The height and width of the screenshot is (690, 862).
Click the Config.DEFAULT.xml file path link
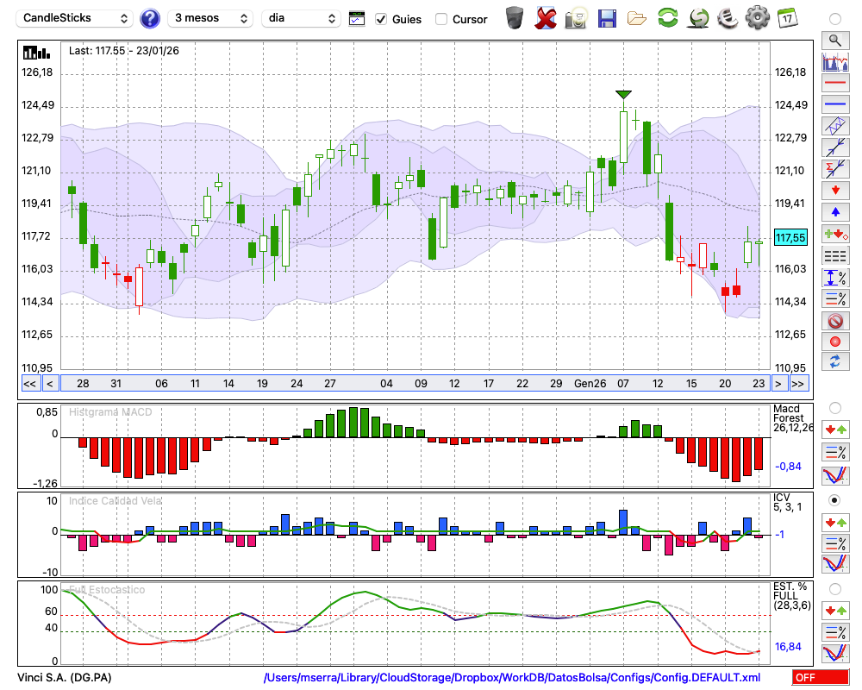(512, 678)
